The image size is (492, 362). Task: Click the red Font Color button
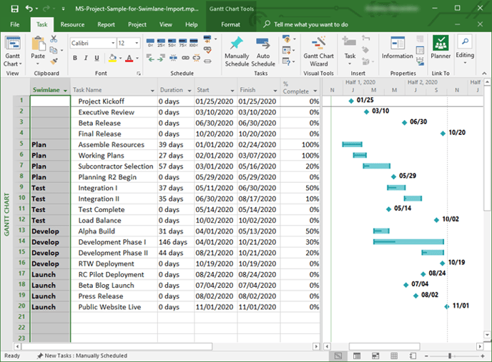(129, 58)
